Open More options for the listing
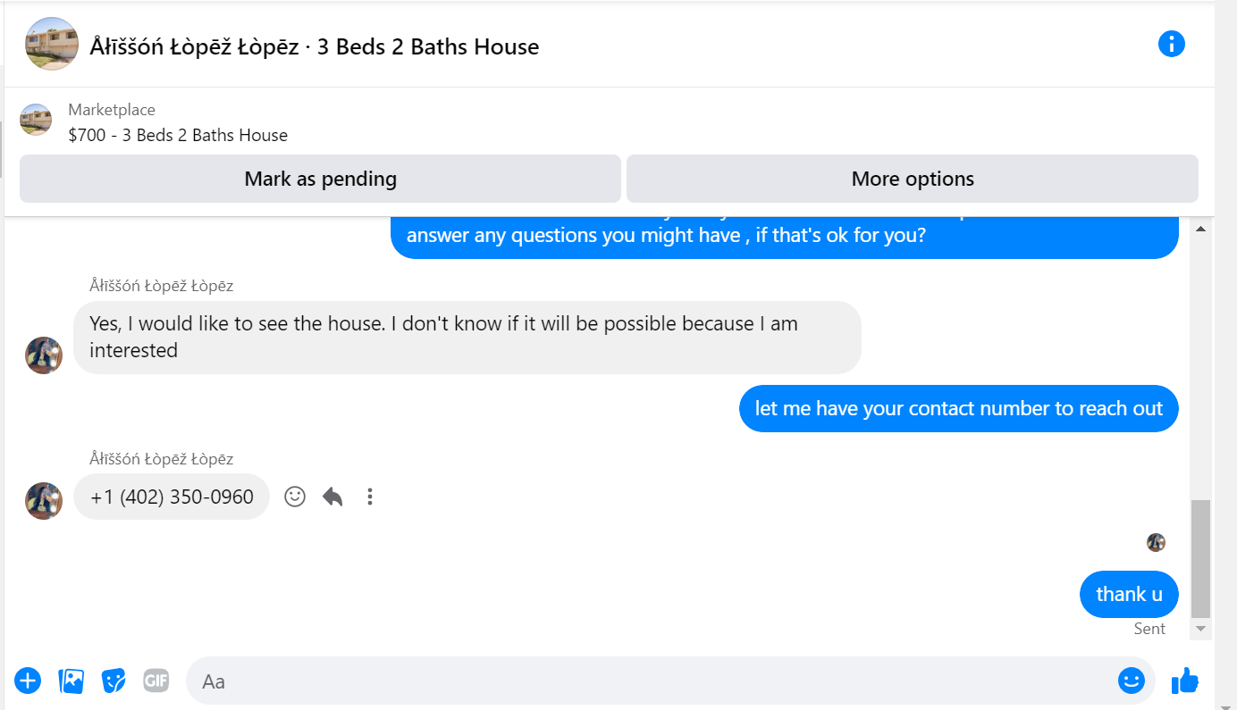The width and height of the screenshot is (1237, 710). (913, 179)
